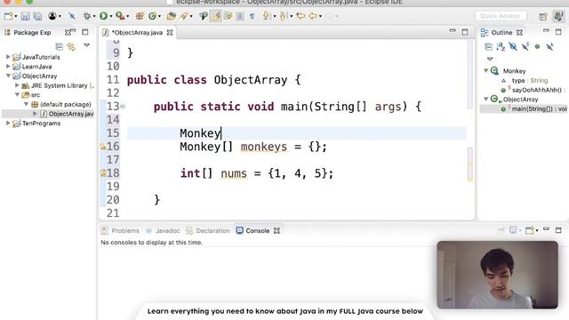Click Open Console icon in Console toolbar
569x320 pixels.
click(x=530, y=230)
